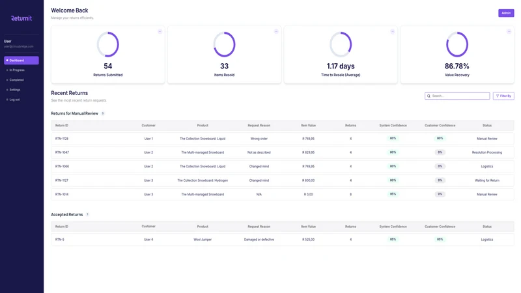Click the R 525,00 item value
The width and height of the screenshot is (521, 293).
click(x=308, y=240)
